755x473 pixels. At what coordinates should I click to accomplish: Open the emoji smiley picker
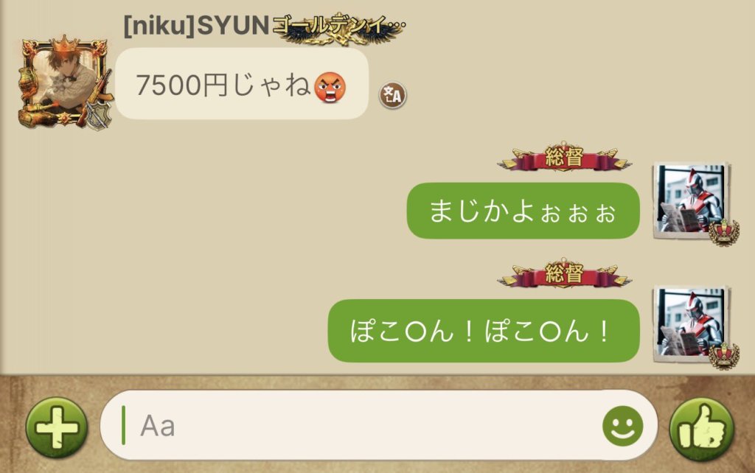(622, 426)
